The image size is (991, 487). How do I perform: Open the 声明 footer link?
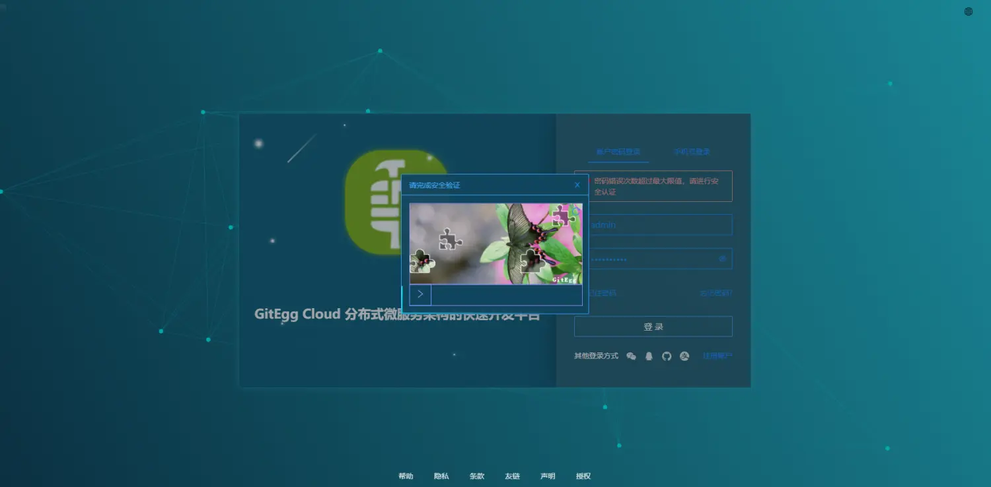pos(548,476)
